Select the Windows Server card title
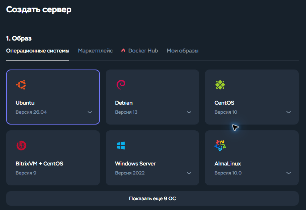 click(135, 164)
